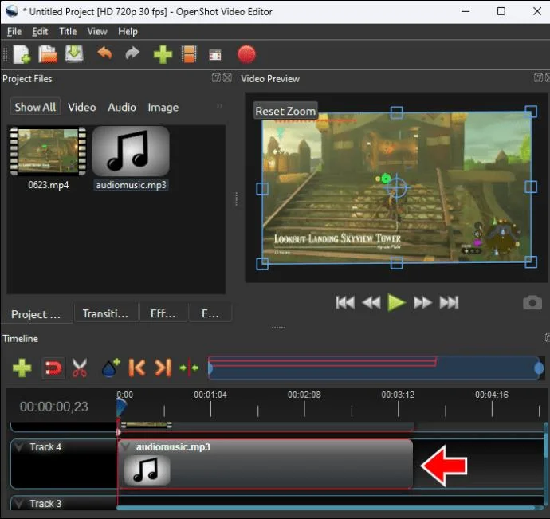Click the rewind playback button
The height and width of the screenshot is (519, 550).
pyautogui.click(x=371, y=302)
